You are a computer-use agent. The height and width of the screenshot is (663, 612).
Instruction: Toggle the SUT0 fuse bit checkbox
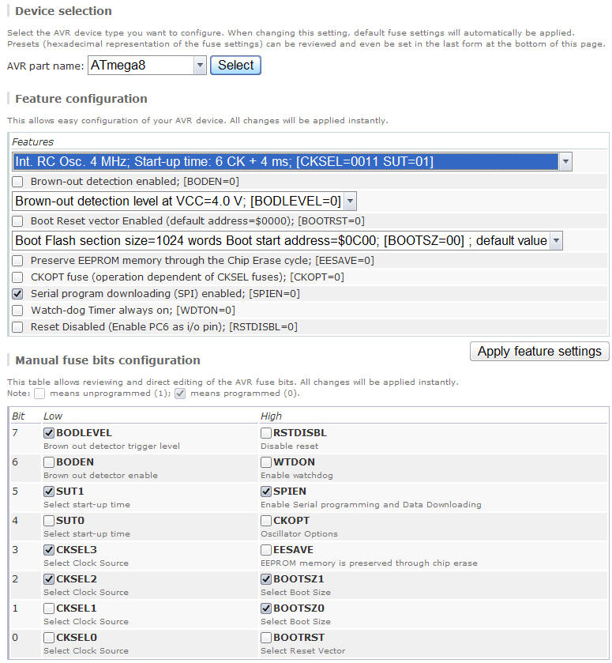49,521
